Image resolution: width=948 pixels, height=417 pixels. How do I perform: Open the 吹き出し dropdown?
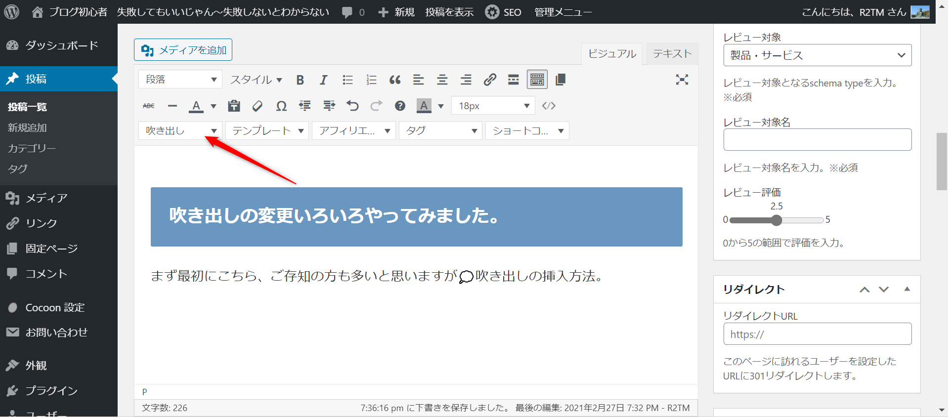[x=180, y=131]
